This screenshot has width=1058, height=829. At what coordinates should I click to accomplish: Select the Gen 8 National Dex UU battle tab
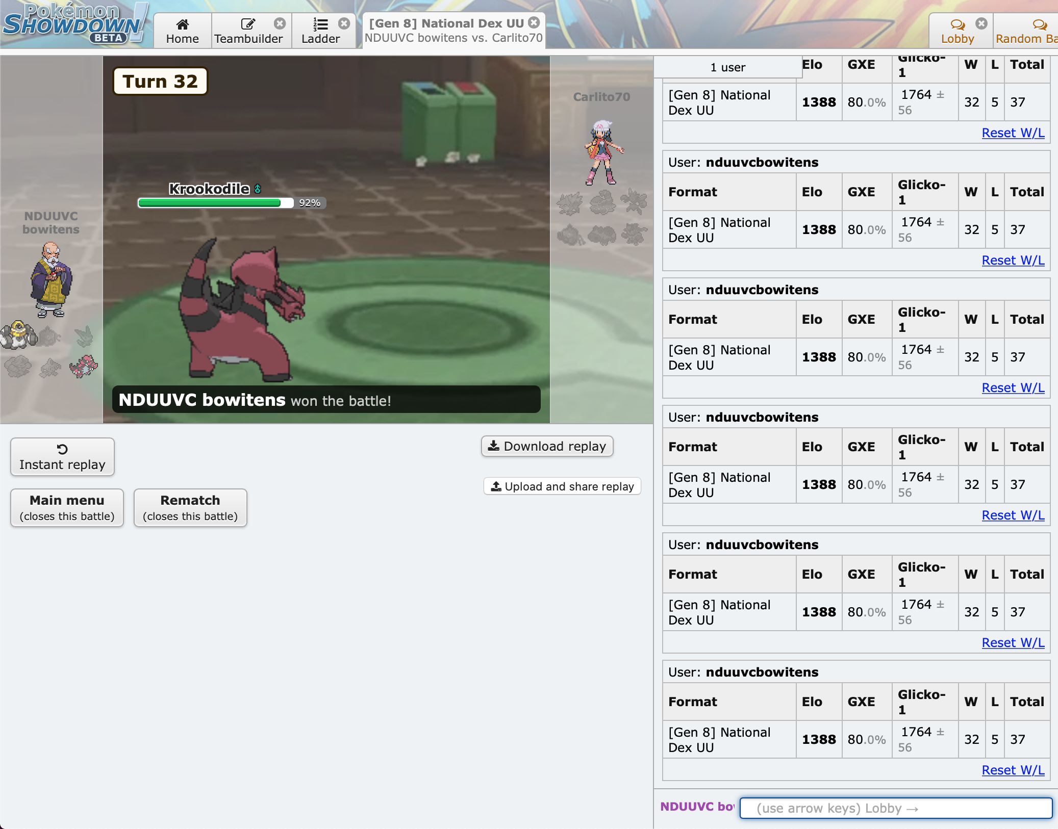(453, 31)
